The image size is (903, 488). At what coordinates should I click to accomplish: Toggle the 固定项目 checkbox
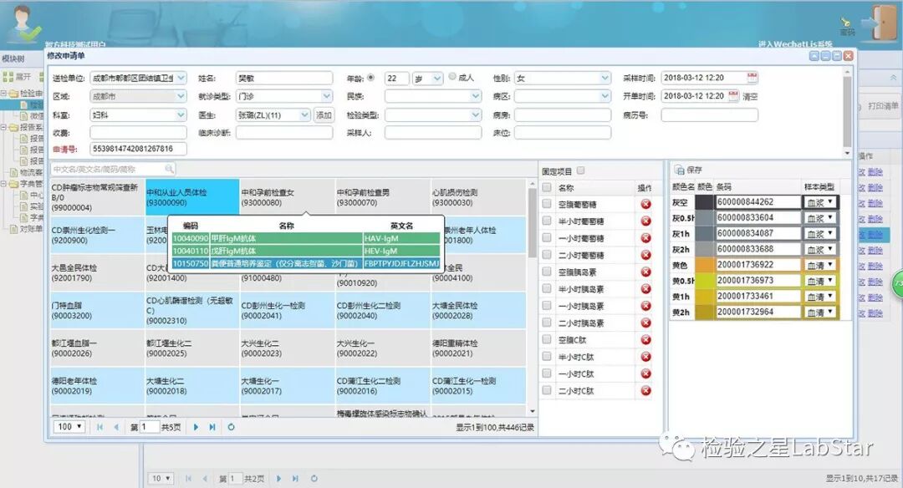point(580,170)
